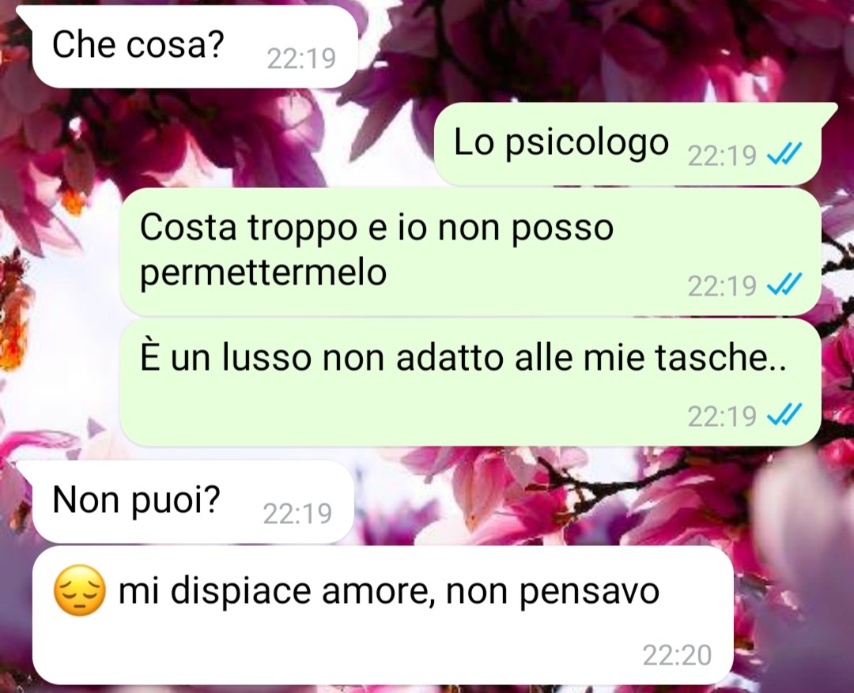
Task: Click read checkmarks on 'tasche..' message
Action: pyautogui.click(x=784, y=416)
